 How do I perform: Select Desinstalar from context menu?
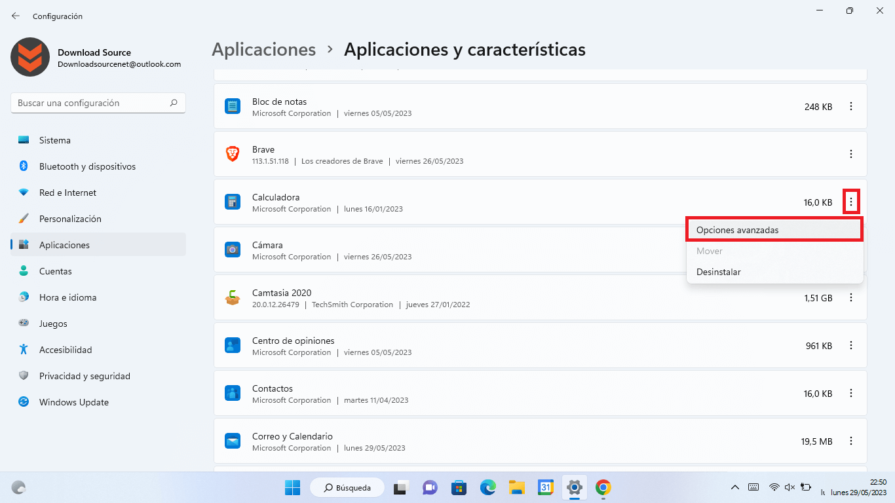point(774,272)
